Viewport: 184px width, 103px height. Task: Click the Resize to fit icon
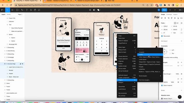(181, 23)
